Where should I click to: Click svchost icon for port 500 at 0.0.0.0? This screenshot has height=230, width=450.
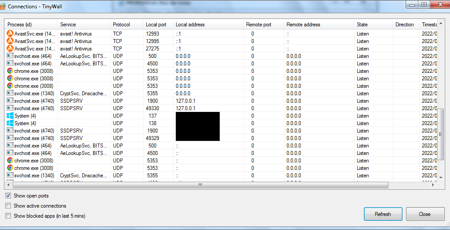click(x=10, y=56)
